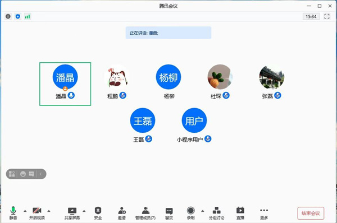Image resolution: width=337 pixels, height=223 pixels.
Task: Select 杨柳's blue avatar
Action: pyautogui.click(x=168, y=77)
